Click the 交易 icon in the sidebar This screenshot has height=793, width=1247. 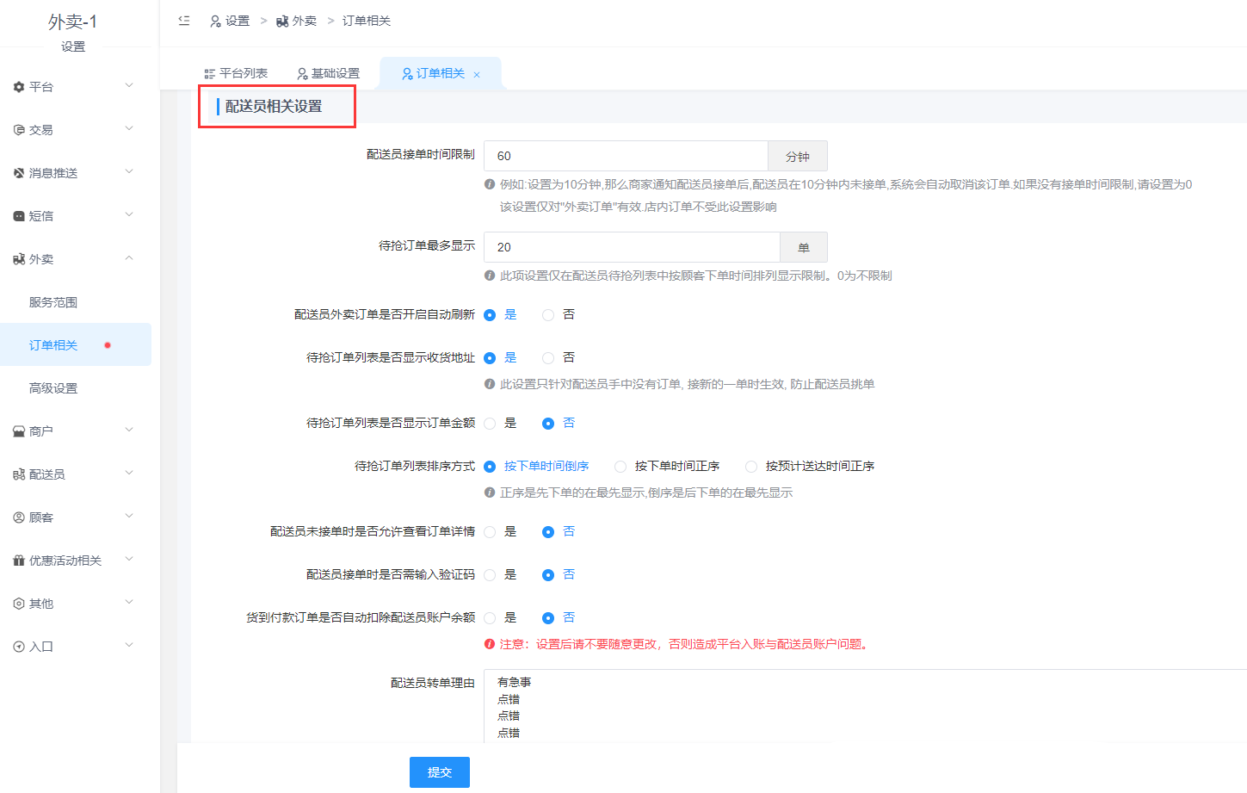(x=19, y=130)
